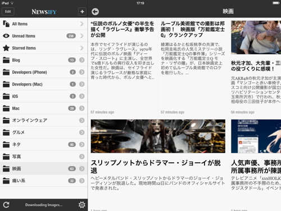281x211 pixels.
Task: Expand the ネタ folder arrow
Action: 82,145
